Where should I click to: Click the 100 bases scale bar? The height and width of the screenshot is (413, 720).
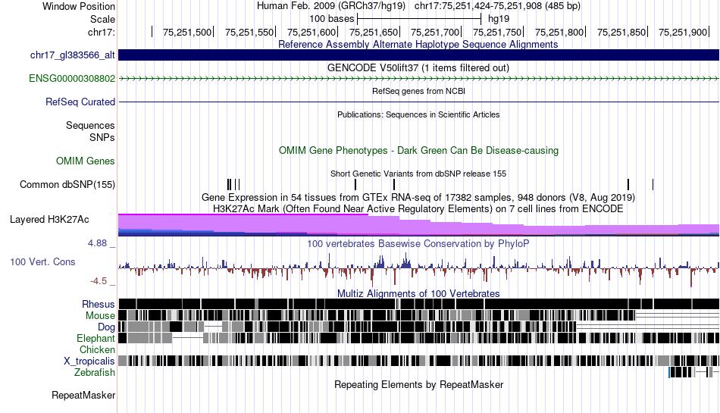point(419,19)
